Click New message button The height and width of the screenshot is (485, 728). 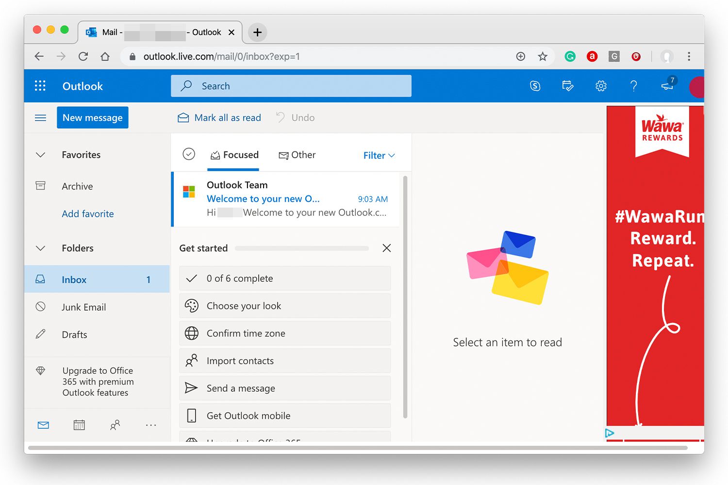[x=93, y=118]
